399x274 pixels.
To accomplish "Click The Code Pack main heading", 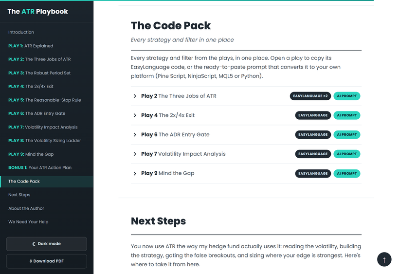I will pyautogui.click(x=171, y=26).
